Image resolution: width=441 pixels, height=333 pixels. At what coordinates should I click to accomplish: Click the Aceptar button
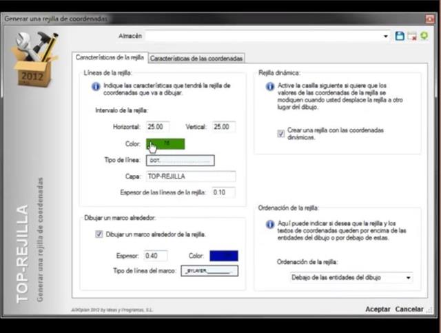point(378,309)
